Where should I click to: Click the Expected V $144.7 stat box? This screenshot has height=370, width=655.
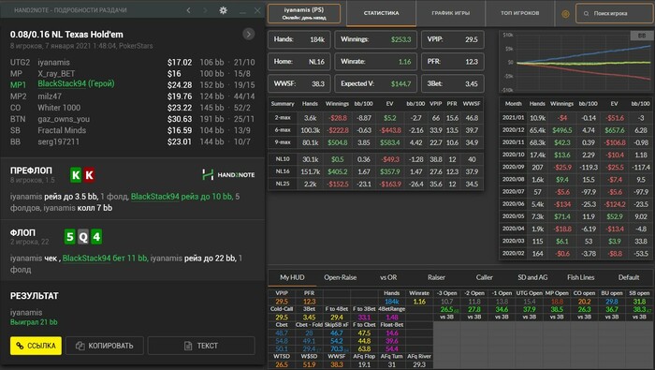click(375, 83)
